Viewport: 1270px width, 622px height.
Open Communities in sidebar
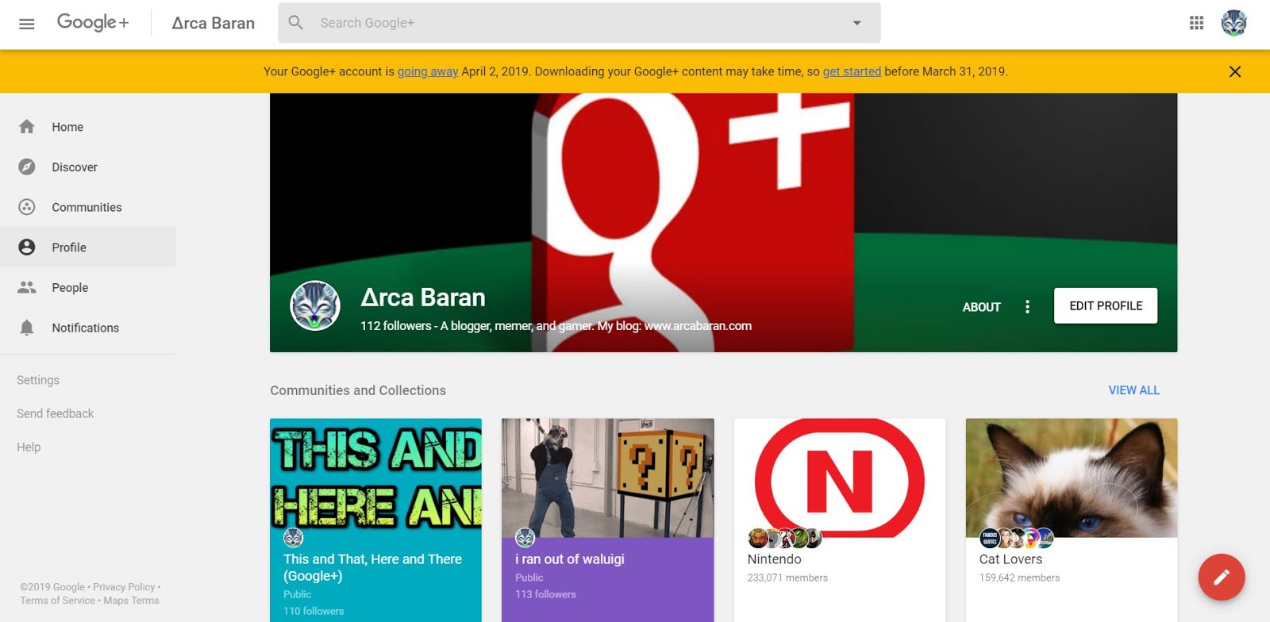point(88,207)
